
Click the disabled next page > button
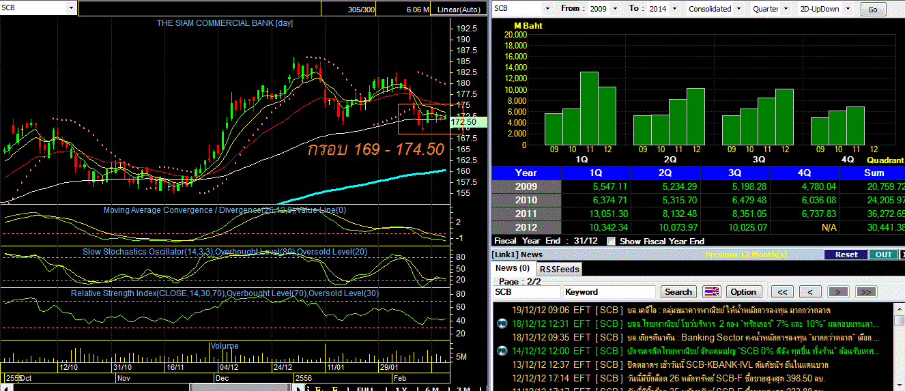(x=838, y=292)
